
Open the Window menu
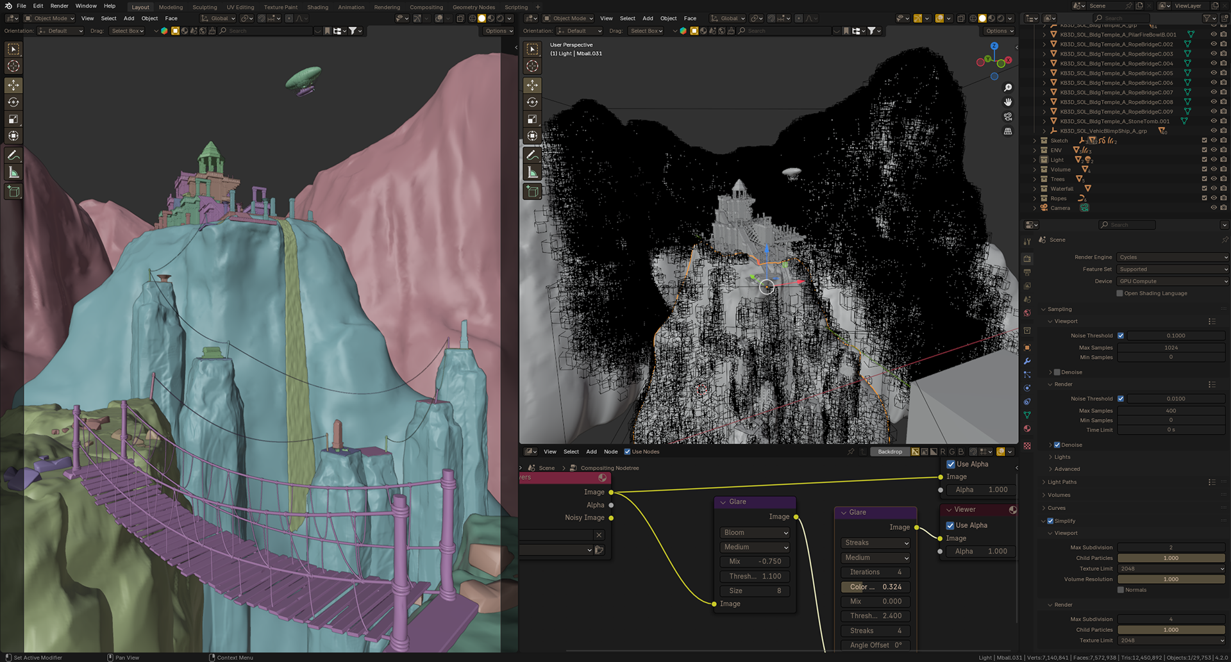tap(86, 6)
